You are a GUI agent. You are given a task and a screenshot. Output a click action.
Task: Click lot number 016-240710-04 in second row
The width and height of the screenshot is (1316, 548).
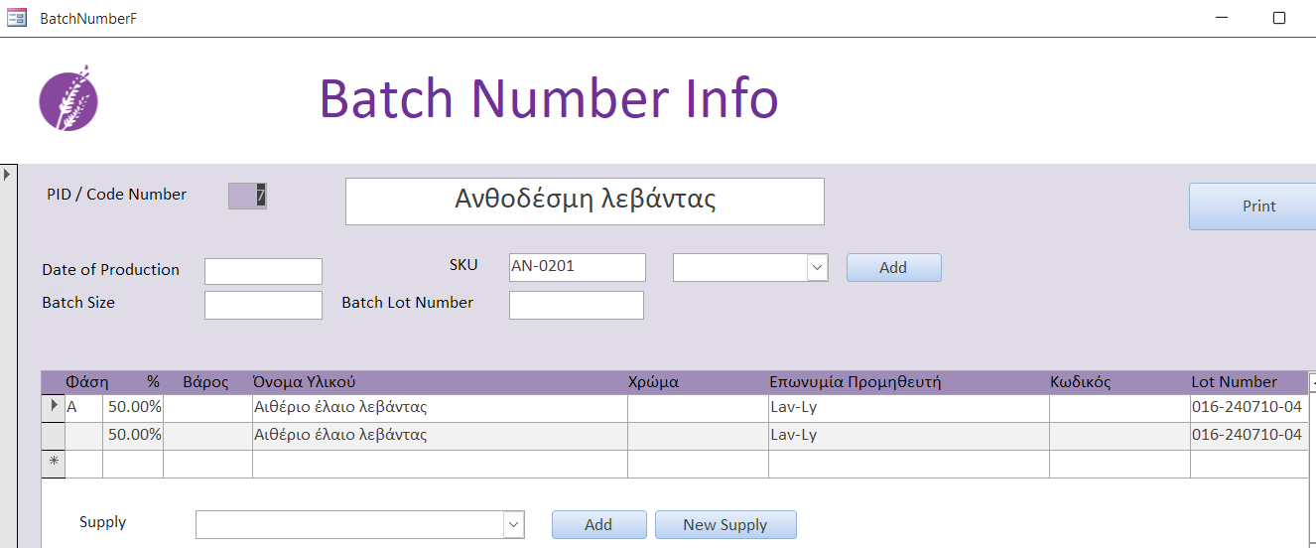pos(1248,435)
